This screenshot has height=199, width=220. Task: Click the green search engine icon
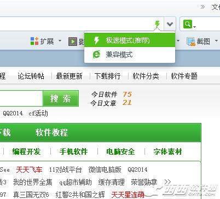coord(188,24)
